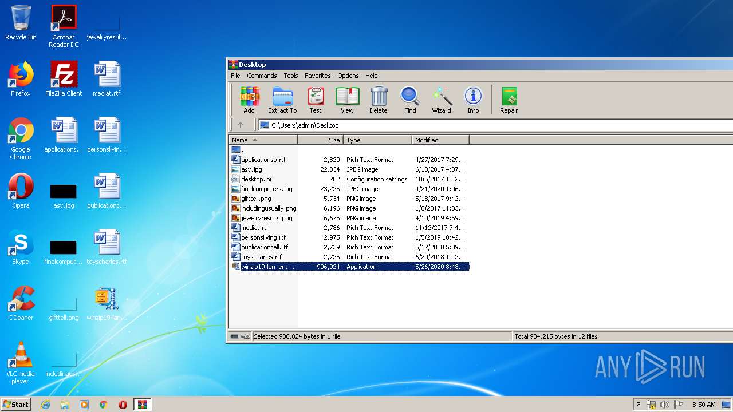Click the View toolbar icon
The height and width of the screenshot is (412, 733).
tap(347, 100)
